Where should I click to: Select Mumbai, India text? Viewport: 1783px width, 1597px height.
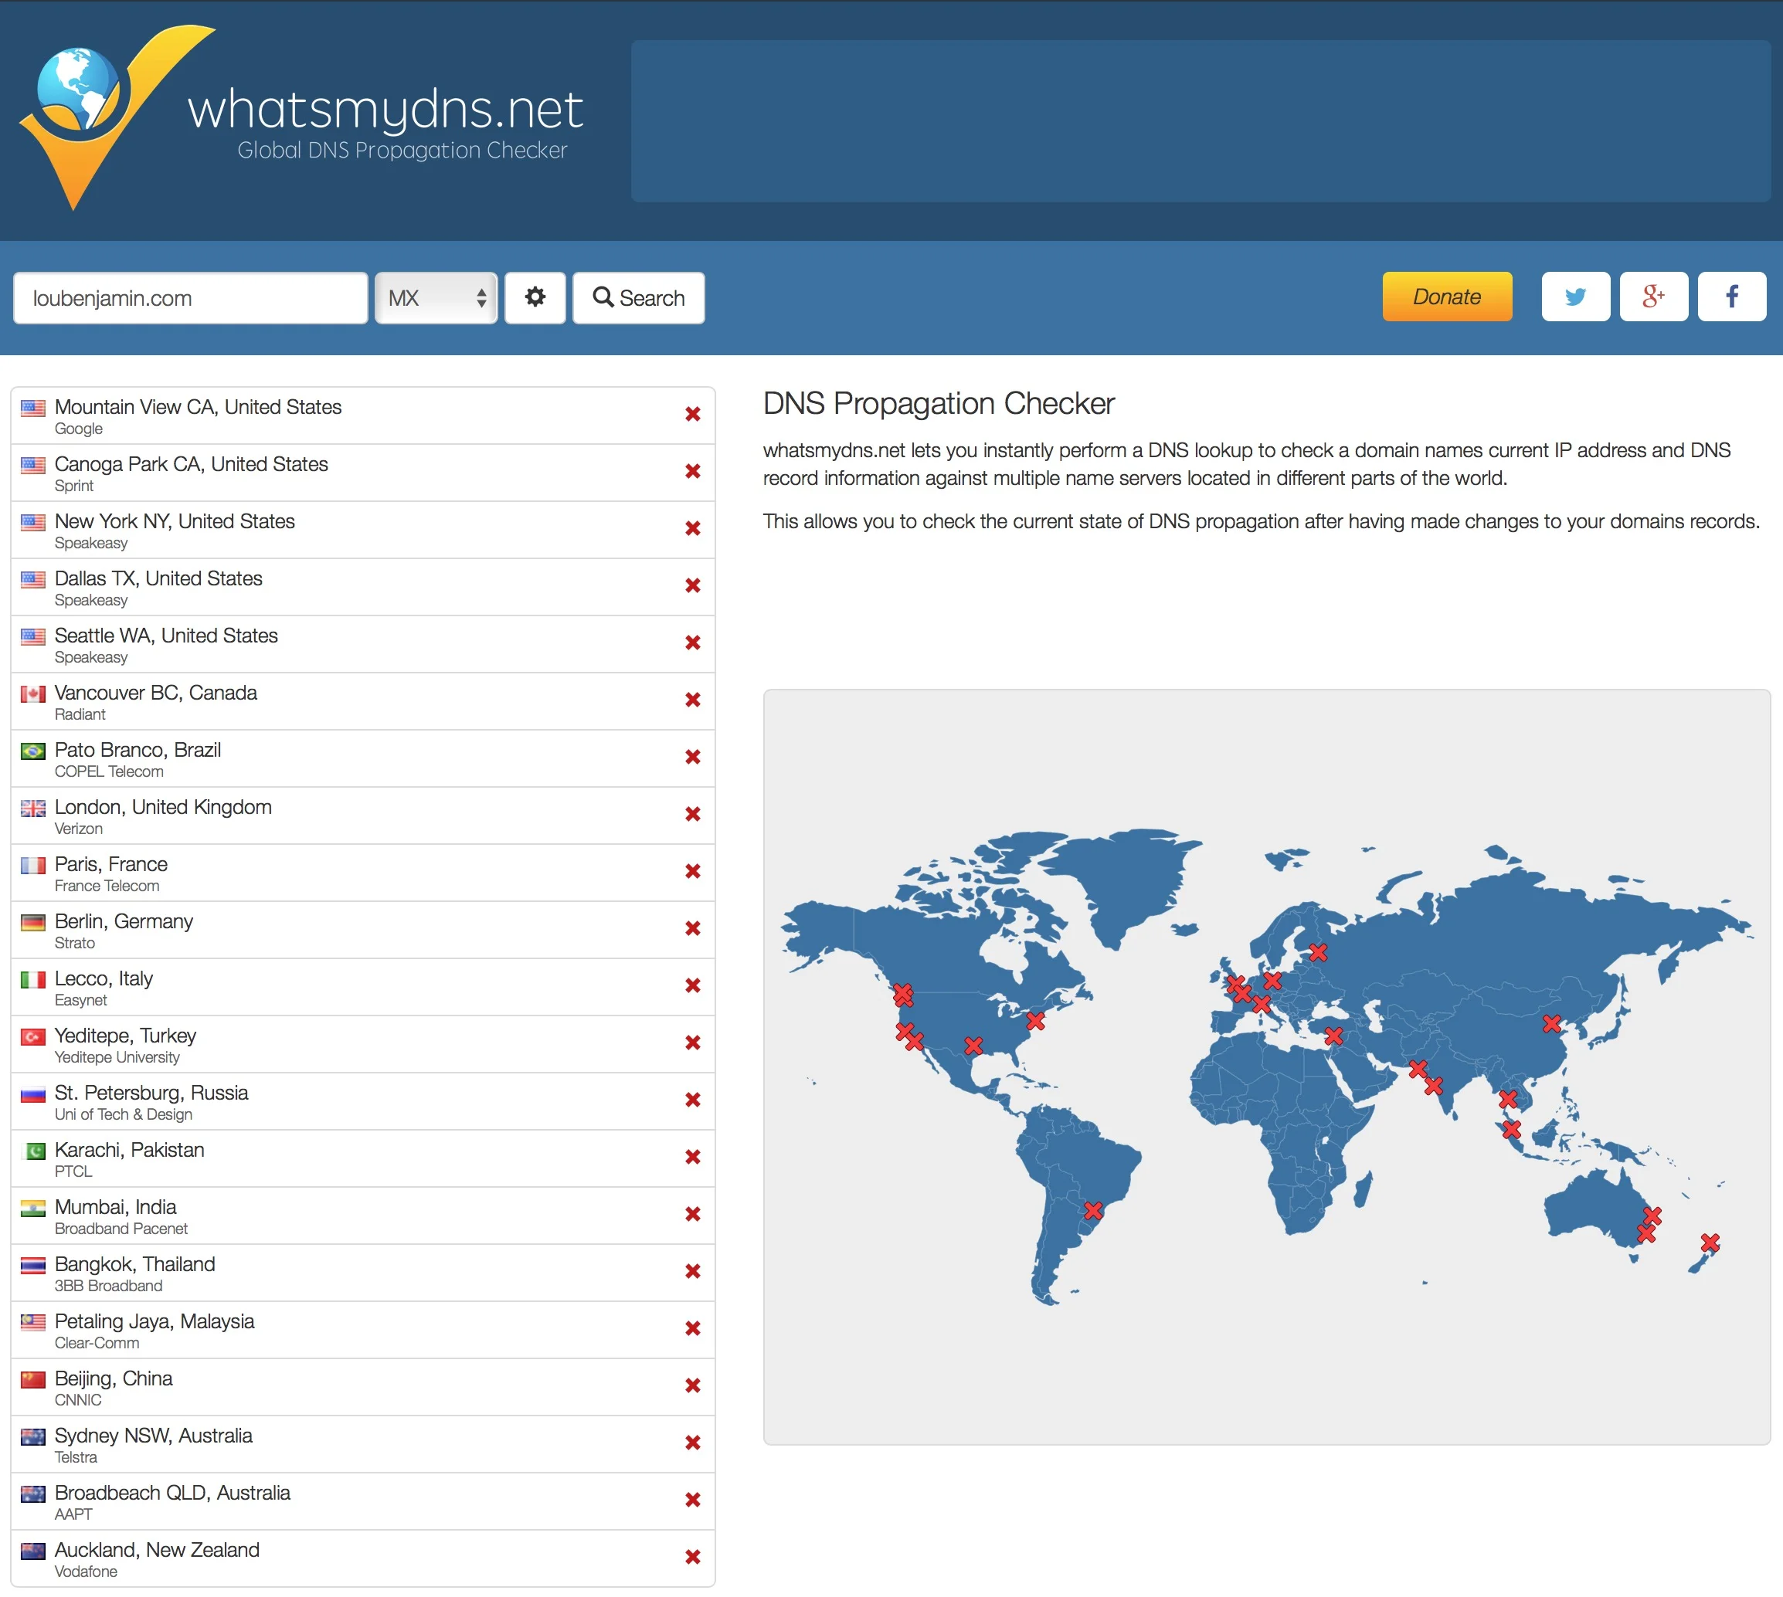[x=115, y=1205]
